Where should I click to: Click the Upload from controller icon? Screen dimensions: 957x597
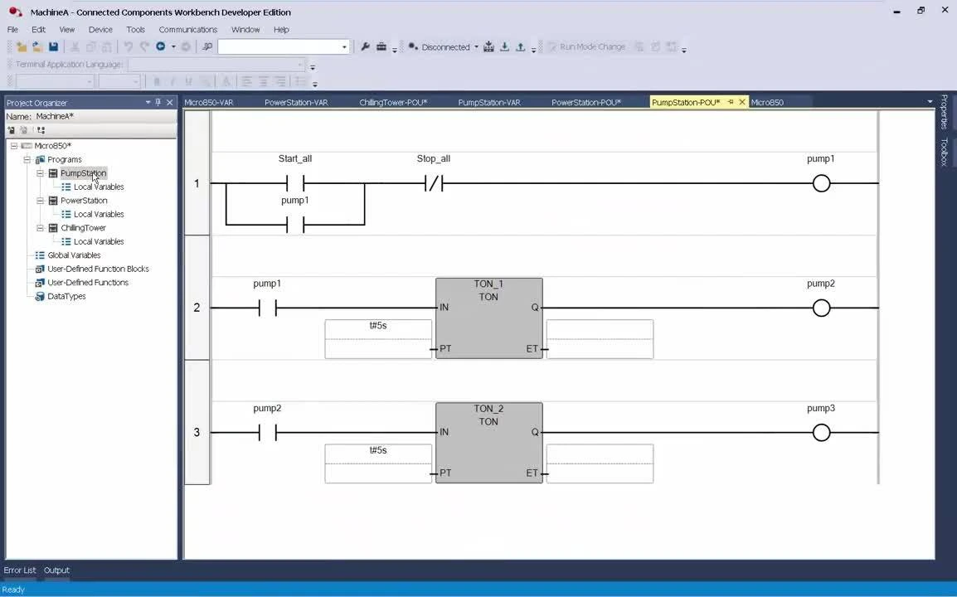520,46
